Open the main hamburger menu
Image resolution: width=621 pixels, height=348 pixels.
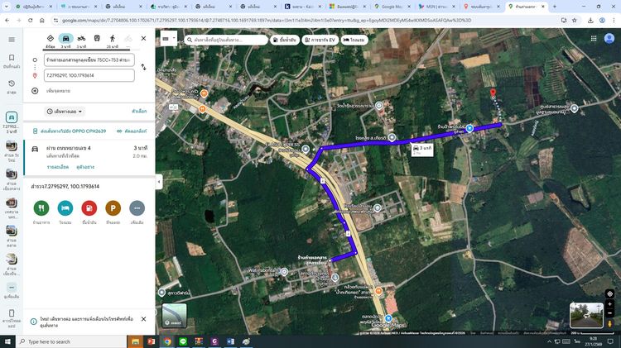(x=11, y=39)
